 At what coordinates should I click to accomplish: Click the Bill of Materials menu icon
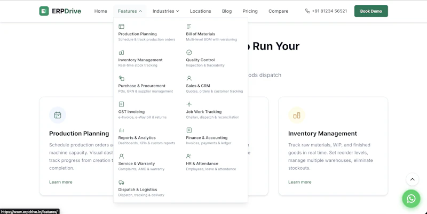(189, 26)
